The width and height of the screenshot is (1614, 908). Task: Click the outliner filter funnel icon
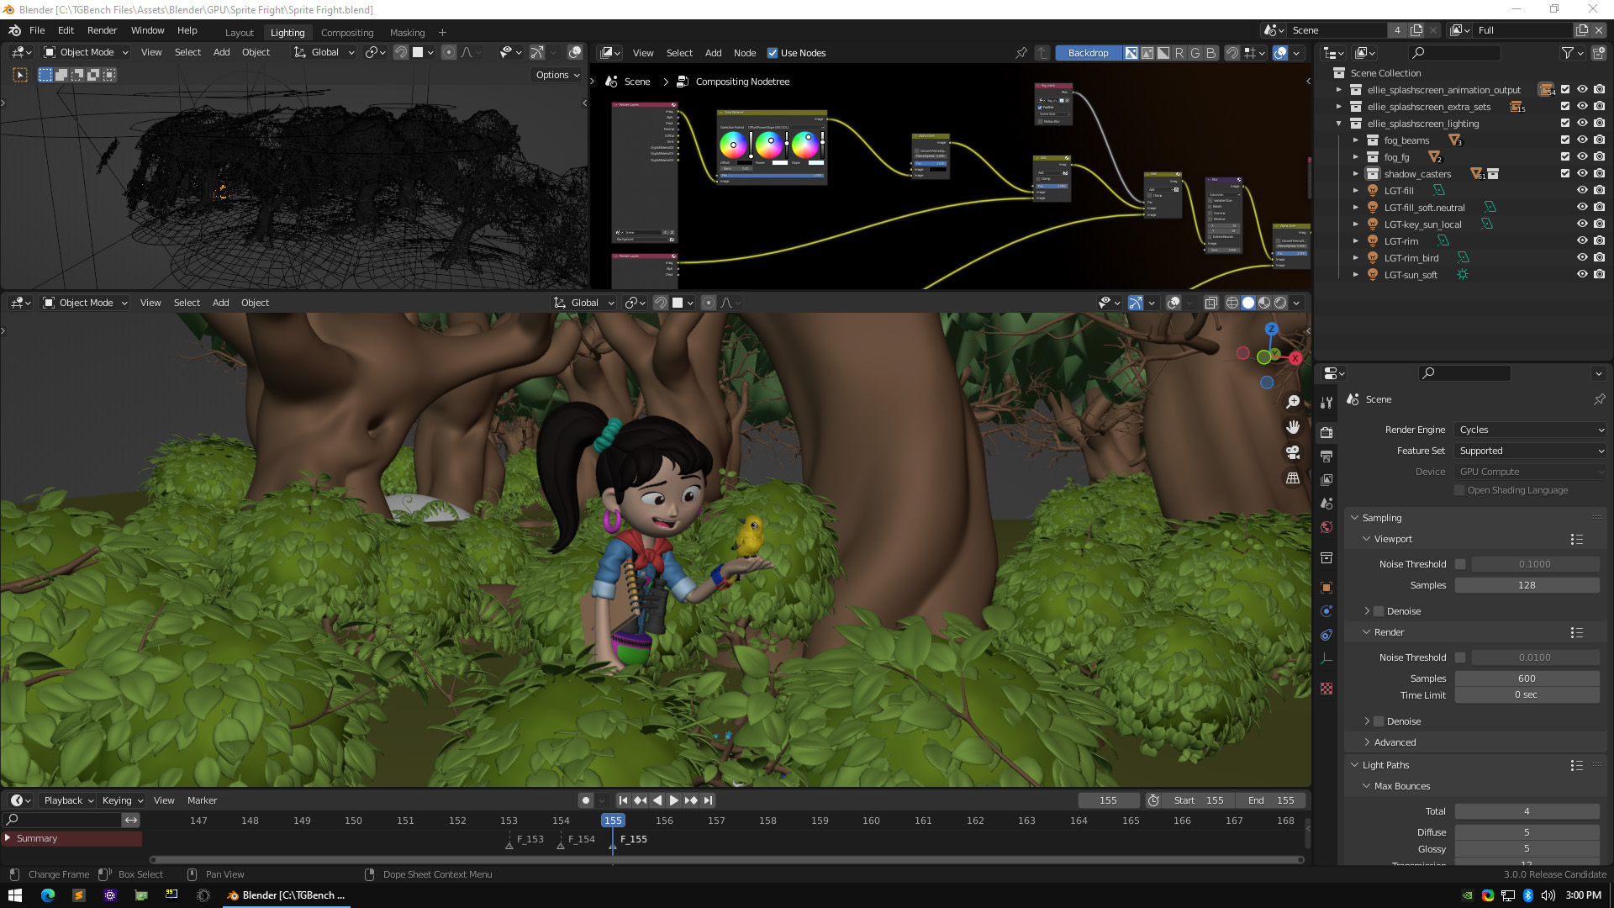tap(1568, 53)
